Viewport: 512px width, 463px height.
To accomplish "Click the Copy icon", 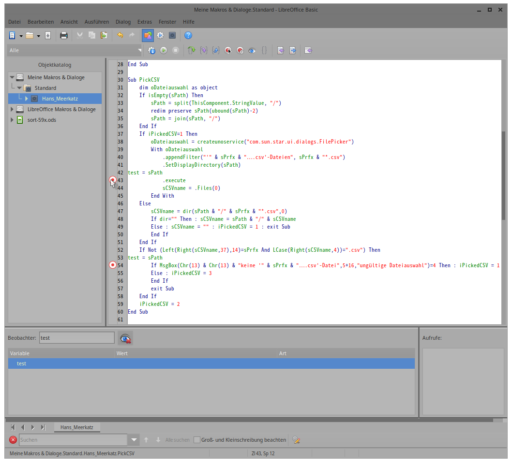I will [92, 36].
